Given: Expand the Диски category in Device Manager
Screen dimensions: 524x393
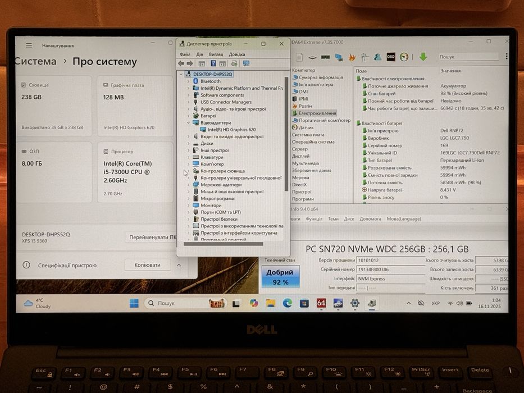Looking at the screenshot, I should (x=188, y=143).
